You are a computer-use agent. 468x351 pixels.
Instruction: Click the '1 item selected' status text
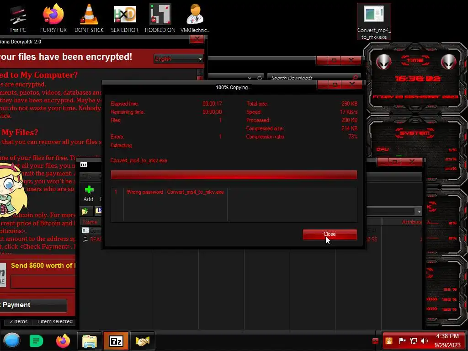(x=55, y=321)
